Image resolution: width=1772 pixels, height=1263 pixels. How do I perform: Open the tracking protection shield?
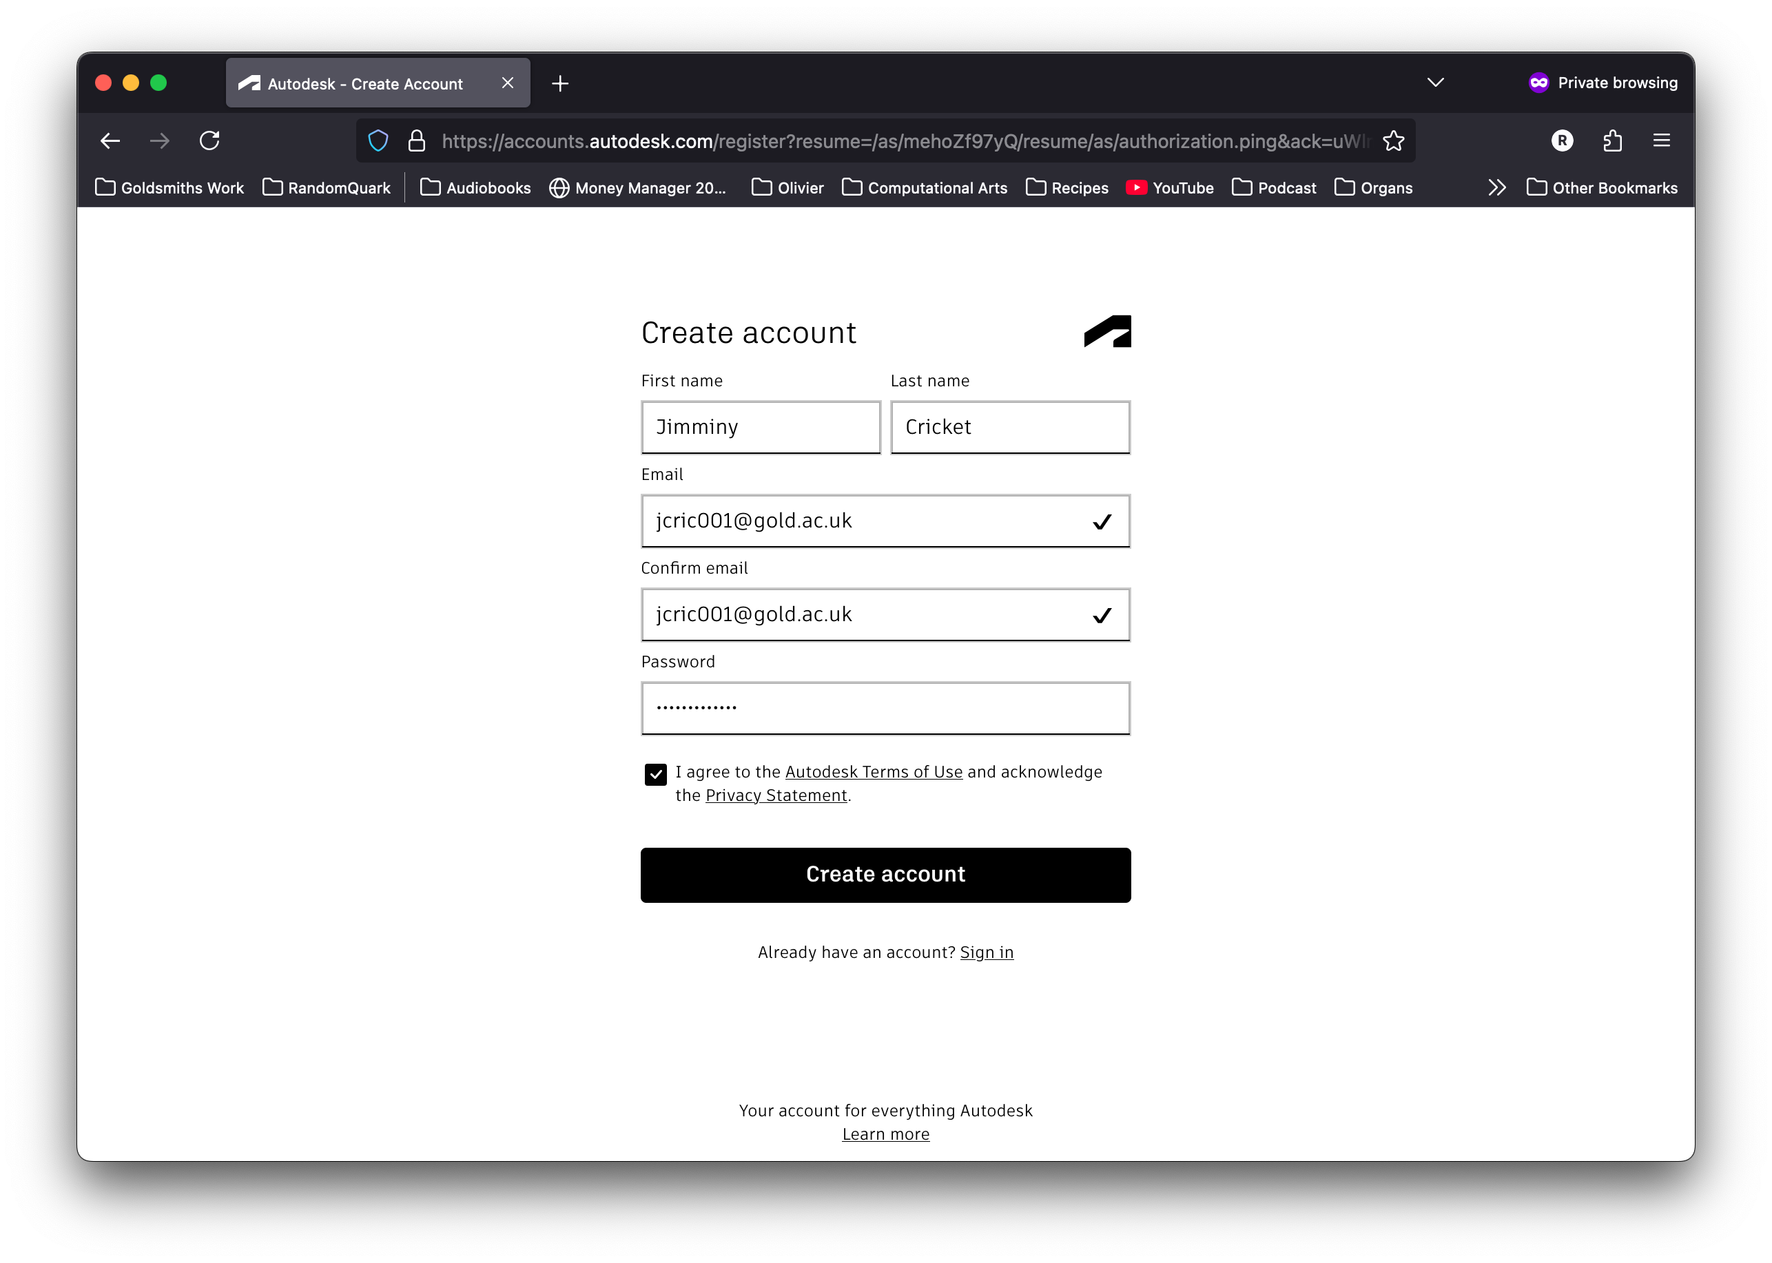pyautogui.click(x=378, y=140)
